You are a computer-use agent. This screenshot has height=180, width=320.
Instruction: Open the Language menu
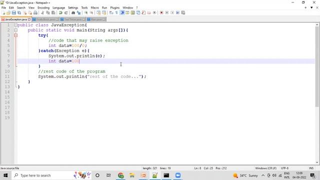58,7
